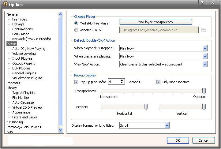Click the Options title bar app icon
221x149 pixels.
(5, 4)
